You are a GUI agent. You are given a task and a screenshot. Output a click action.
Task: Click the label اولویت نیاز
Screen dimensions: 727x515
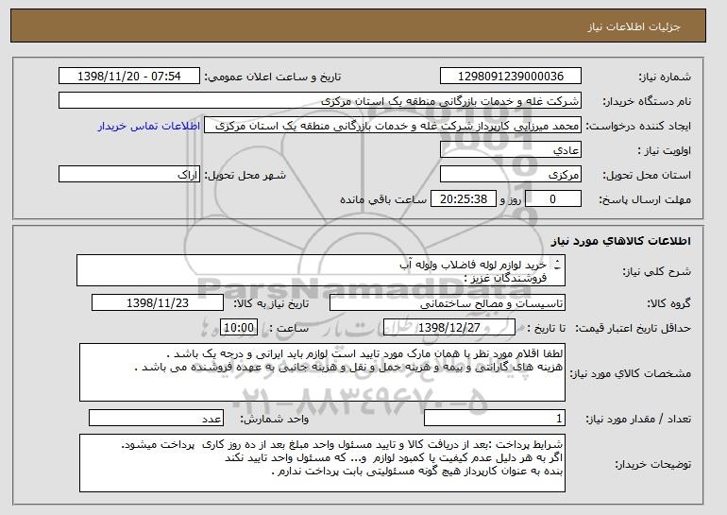pyautogui.click(x=664, y=150)
